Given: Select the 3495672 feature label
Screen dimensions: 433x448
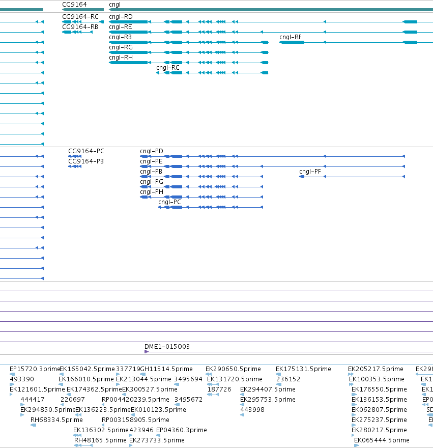Looking at the screenshot, I should tap(188, 400).
